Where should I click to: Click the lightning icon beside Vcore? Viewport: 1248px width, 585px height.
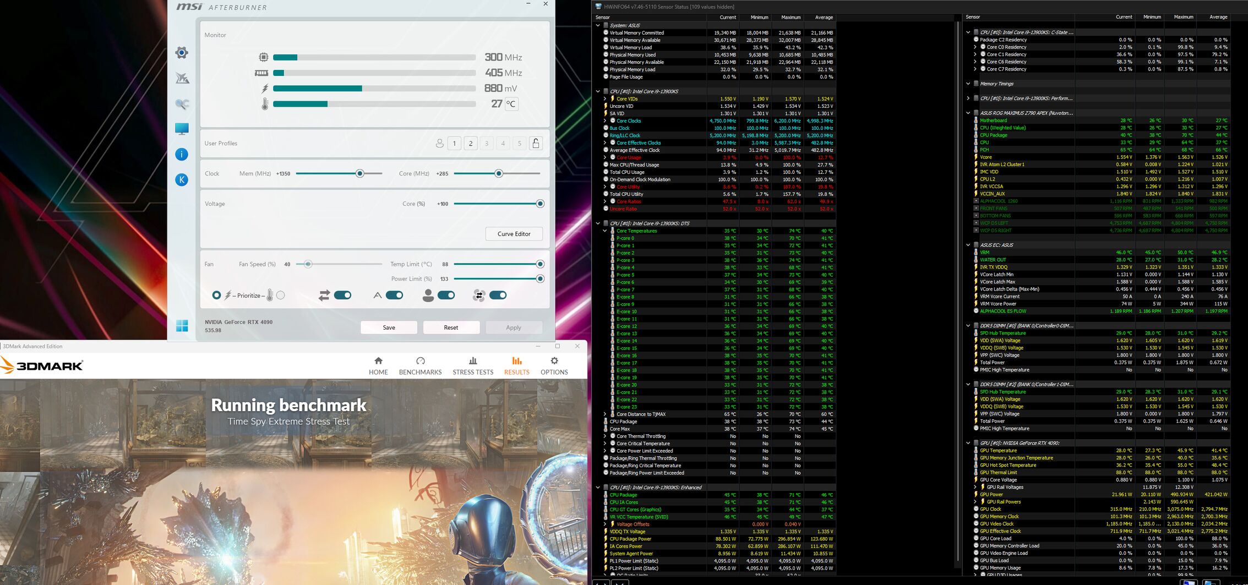tap(976, 157)
